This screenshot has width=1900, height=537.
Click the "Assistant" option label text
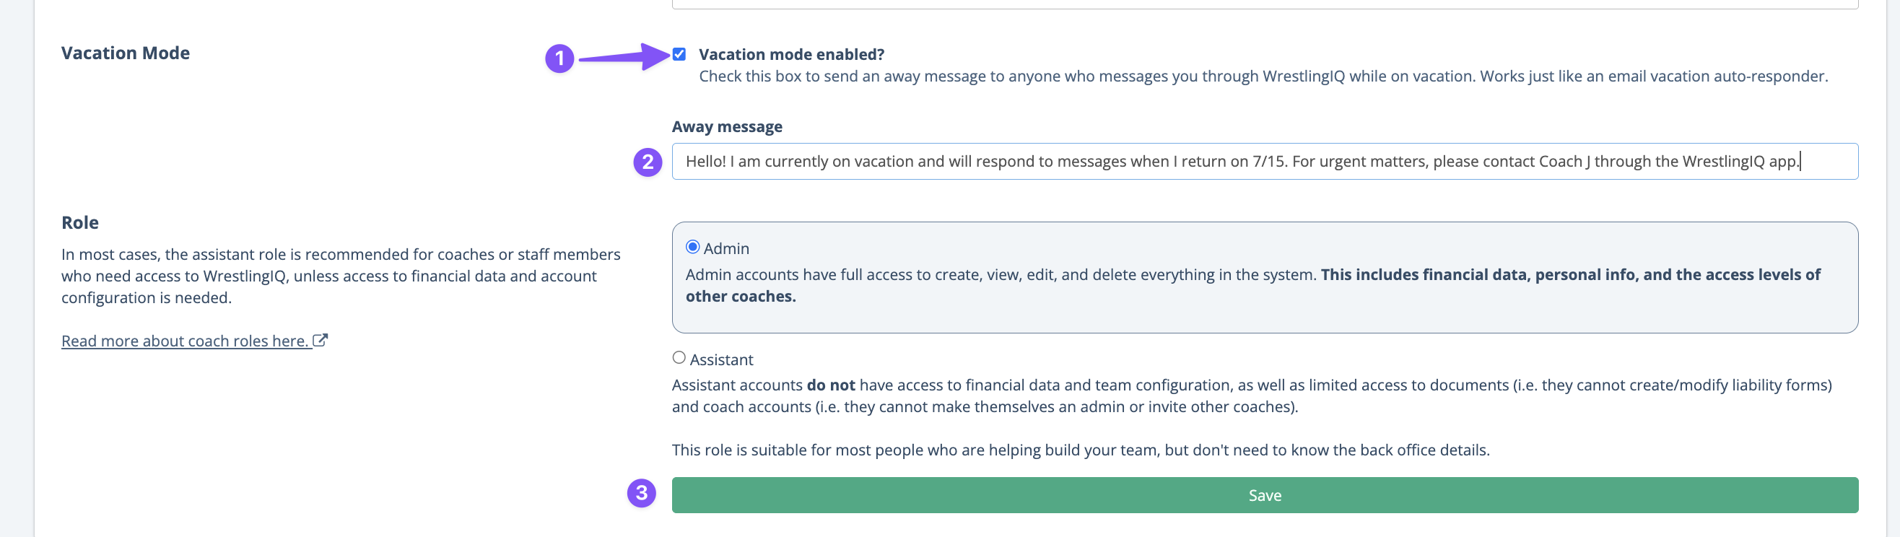click(720, 359)
